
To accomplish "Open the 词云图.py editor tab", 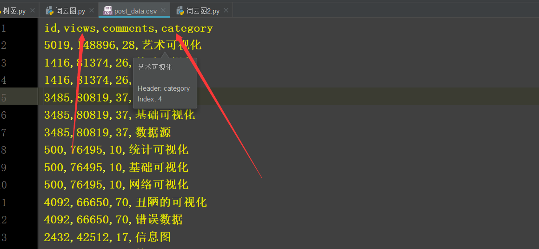I will tap(71, 11).
